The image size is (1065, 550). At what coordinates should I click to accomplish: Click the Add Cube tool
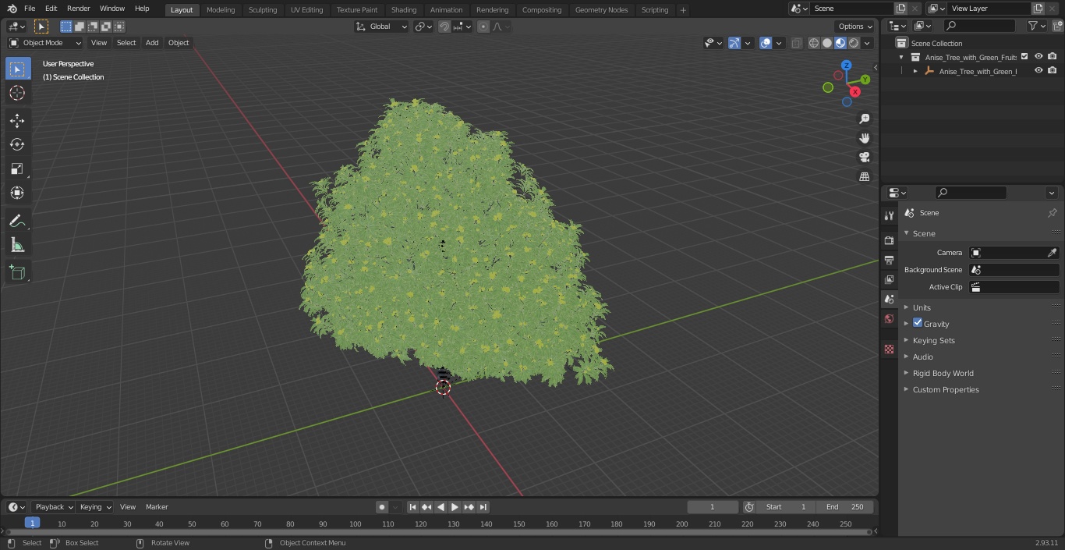point(17,272)
